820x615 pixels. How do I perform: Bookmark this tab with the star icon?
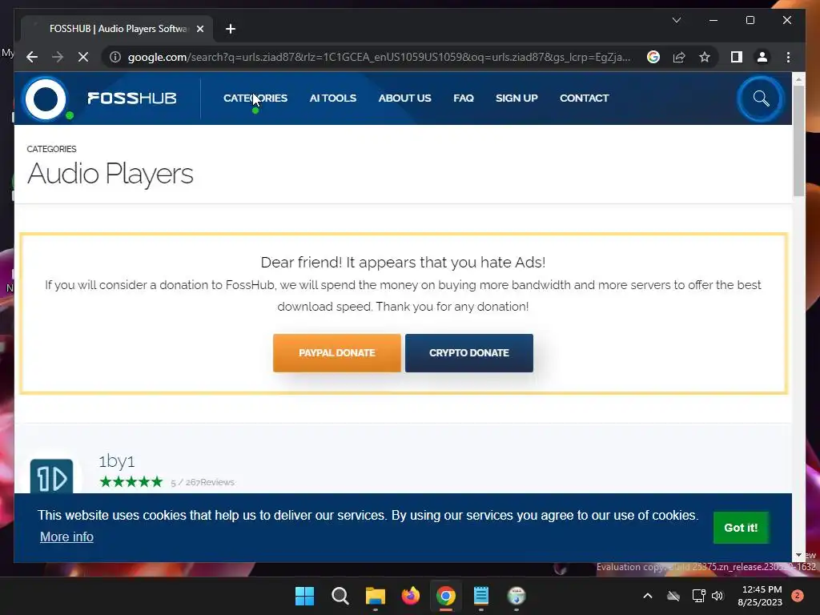tap(705, 57)
